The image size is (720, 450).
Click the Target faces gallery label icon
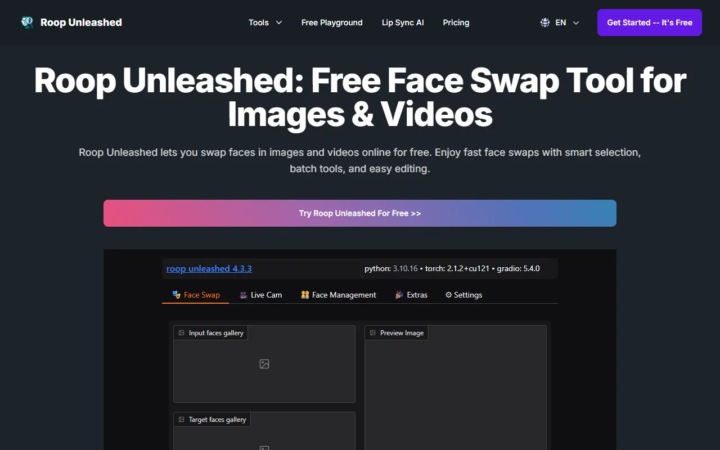pyautogui.click(x=182, y=420)
